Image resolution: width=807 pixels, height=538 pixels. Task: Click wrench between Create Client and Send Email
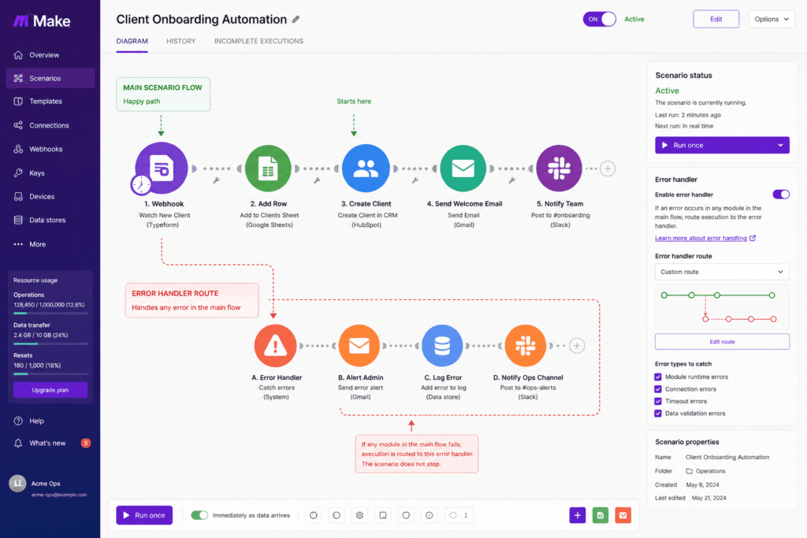415,180
